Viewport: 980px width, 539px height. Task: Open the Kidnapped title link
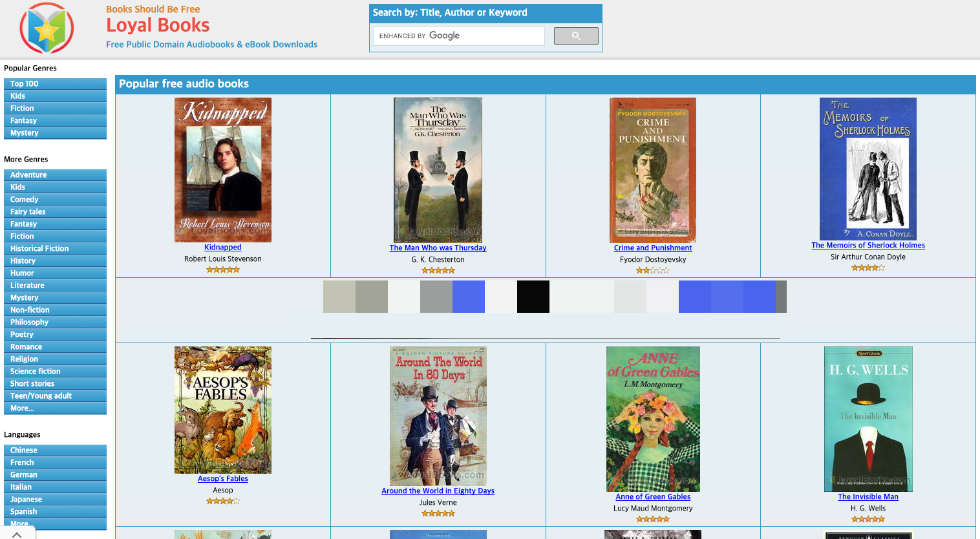[223, 248]
